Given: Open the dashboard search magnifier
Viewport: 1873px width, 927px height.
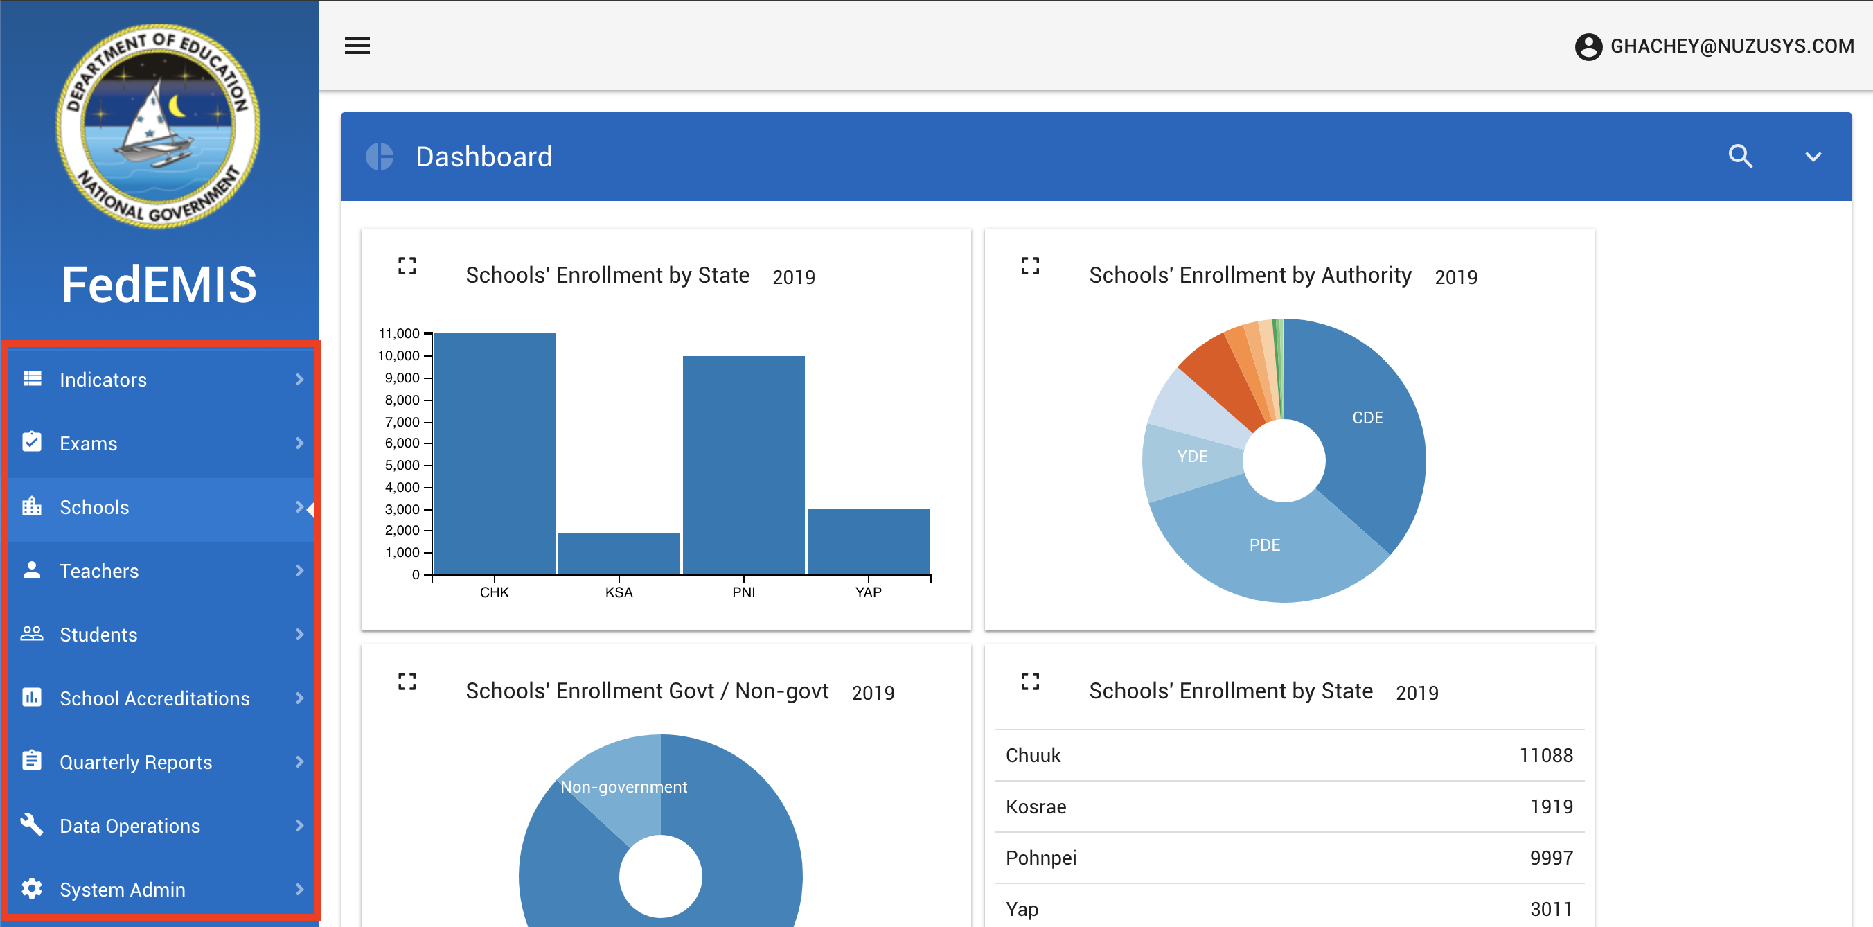Looking at the screenshot, I should [x=1739, y=157].
